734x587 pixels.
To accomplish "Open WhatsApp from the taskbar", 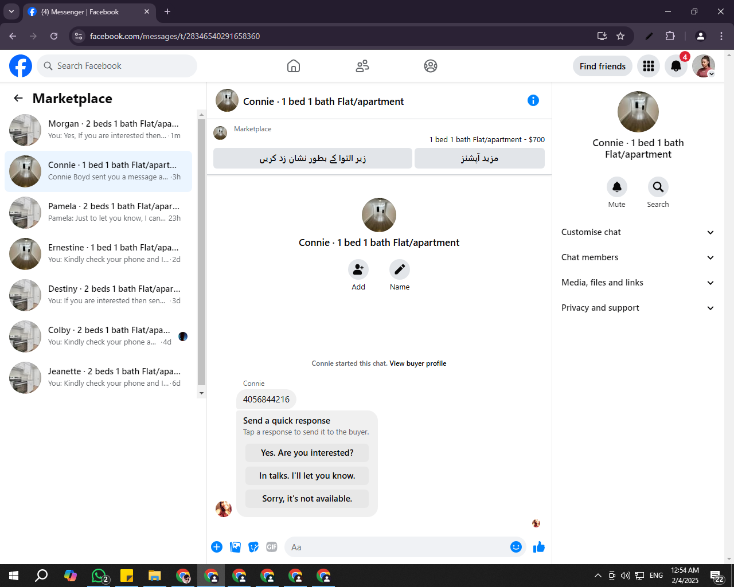I will 99,576.
